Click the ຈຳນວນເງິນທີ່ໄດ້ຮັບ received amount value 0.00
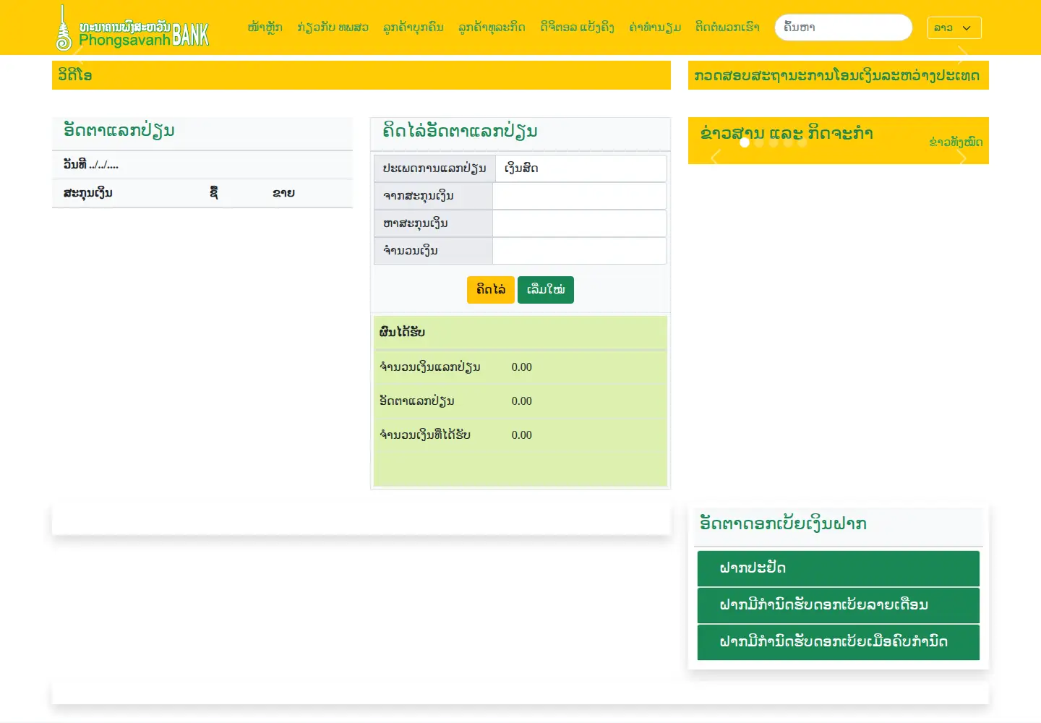Screen dimensions: 1041x723 (x=521, y=435)
